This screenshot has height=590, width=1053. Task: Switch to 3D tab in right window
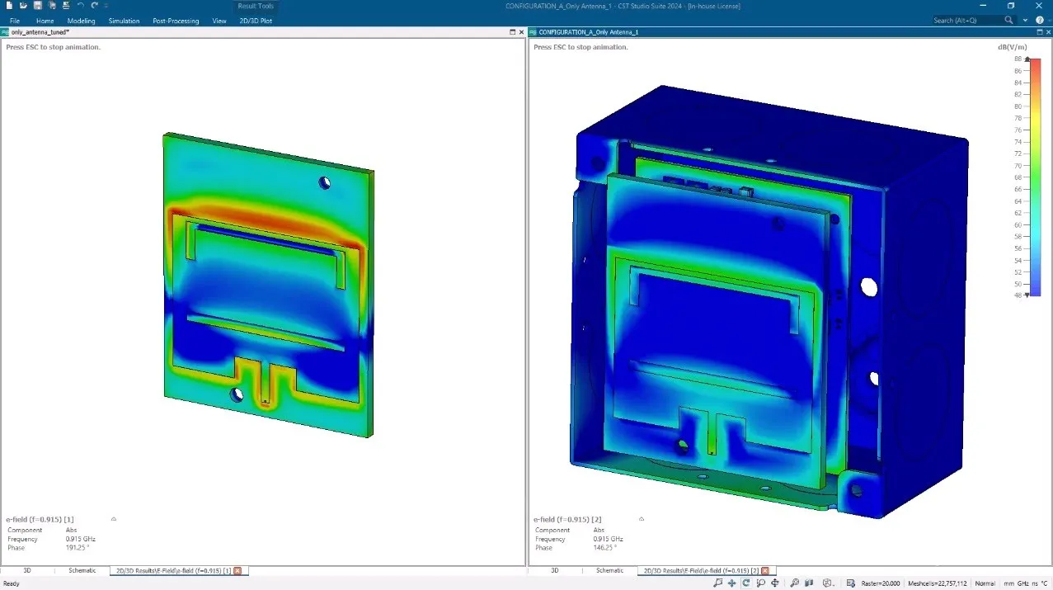pos(554,570)
